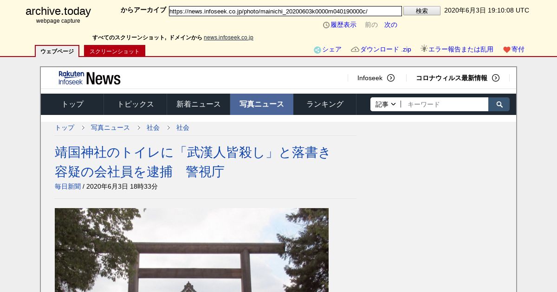Open the news.infoseek.co.jp domain link
The image size is (557, 292).
click(x=228, y=38)
